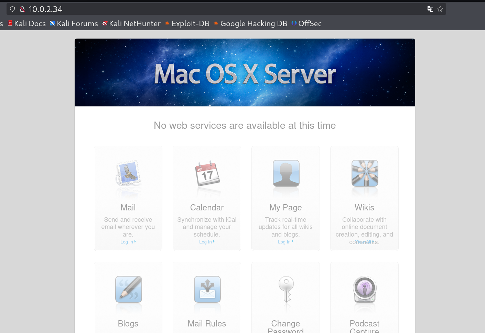Open the Kali NetHunter bookmark
Screen dimensions: 485x333
(131, 23)
